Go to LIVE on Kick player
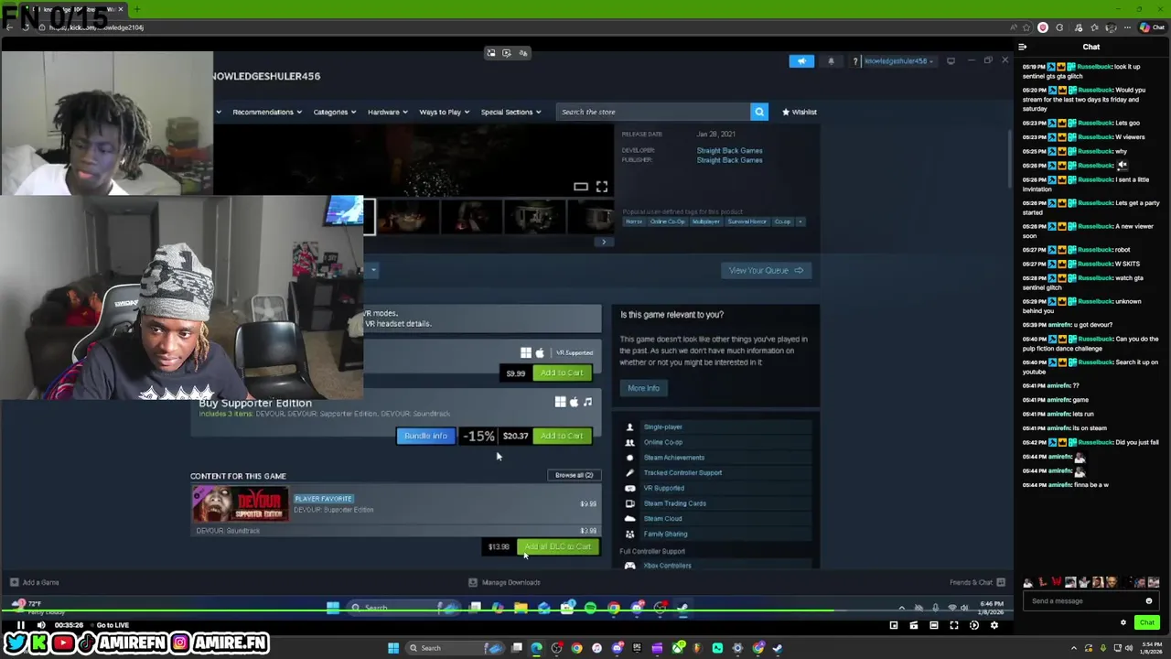Screen dimensions: 1171x659 pyautogui.click(x=113, y=625)
